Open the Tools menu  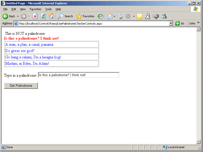click(48, 9)
